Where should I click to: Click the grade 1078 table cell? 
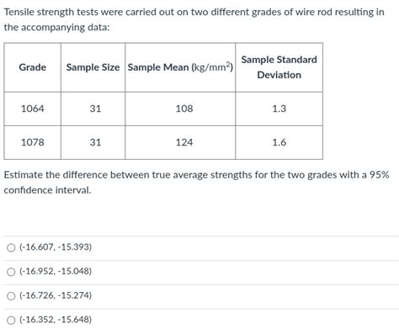point(33,142)
